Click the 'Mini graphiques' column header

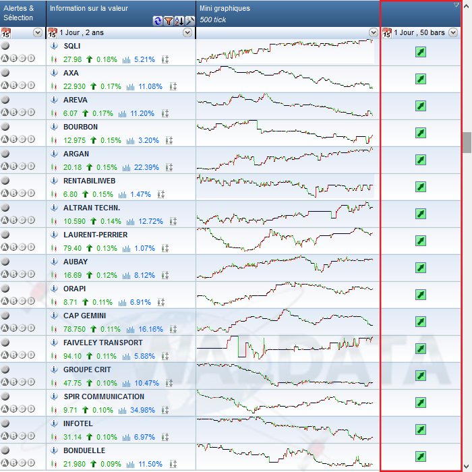tap(225, 8)
